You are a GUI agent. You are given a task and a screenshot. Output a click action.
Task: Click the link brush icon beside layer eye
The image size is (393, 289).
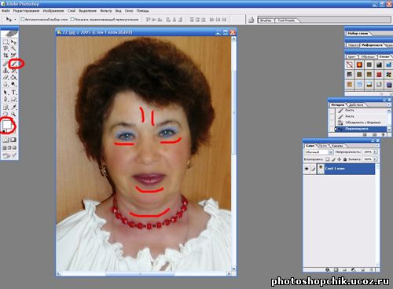pyautogui.click(x=313, y=169)
